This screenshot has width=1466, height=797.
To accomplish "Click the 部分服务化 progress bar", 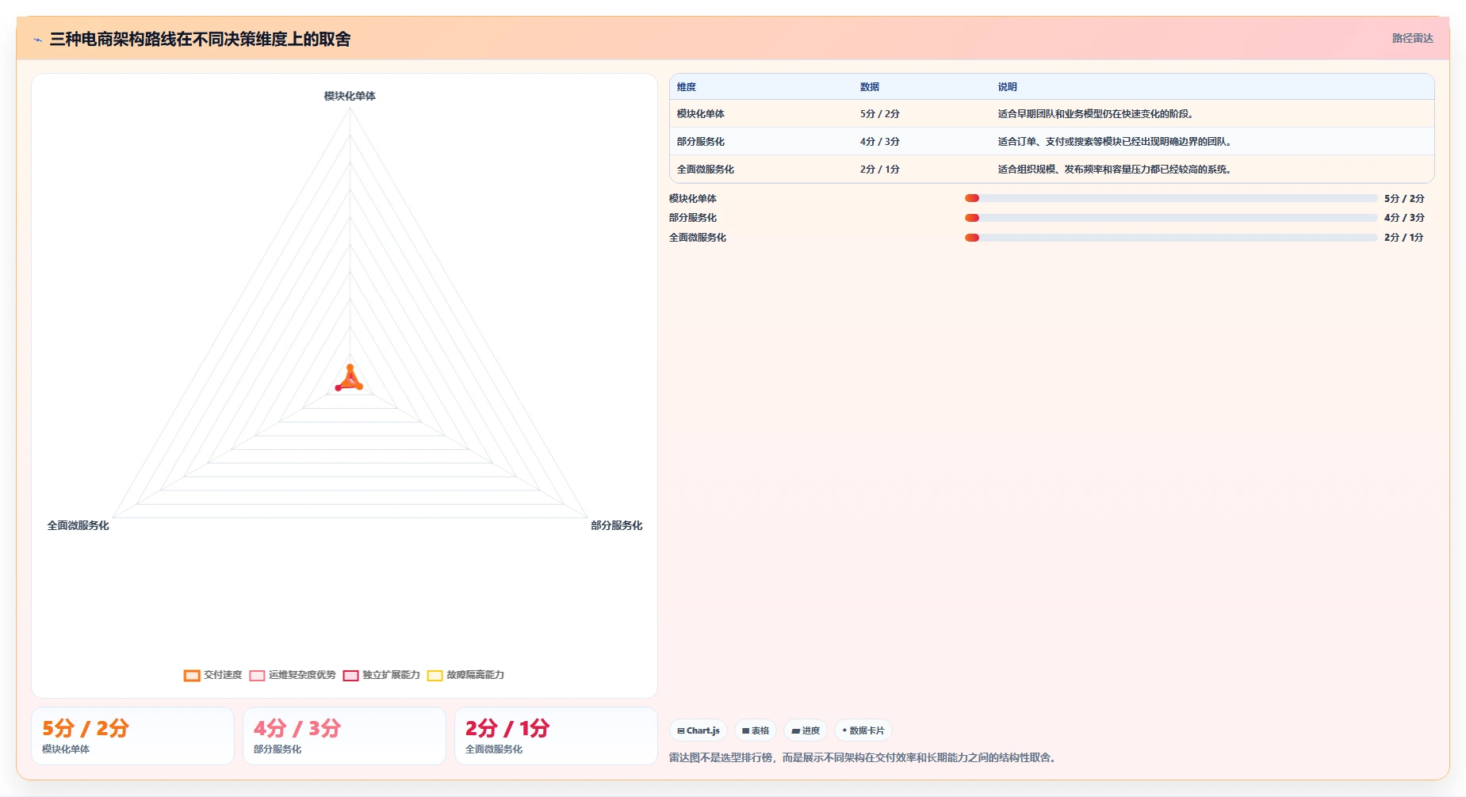I will [1171, 218].
